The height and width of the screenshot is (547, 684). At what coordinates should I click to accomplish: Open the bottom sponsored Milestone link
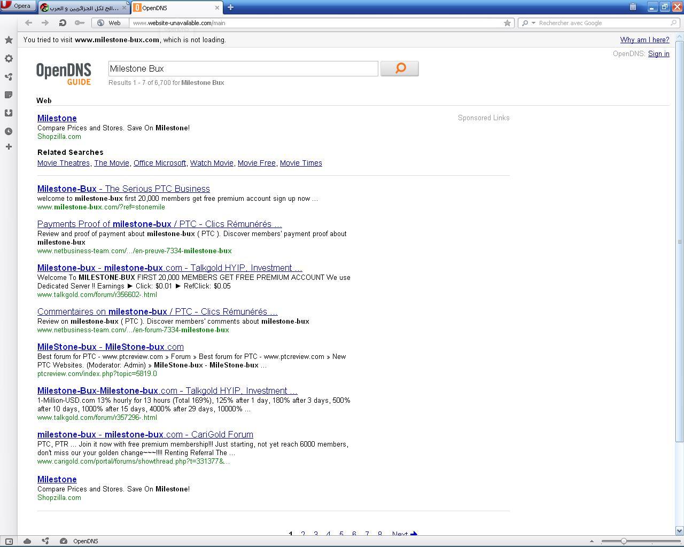click(57, 479)
